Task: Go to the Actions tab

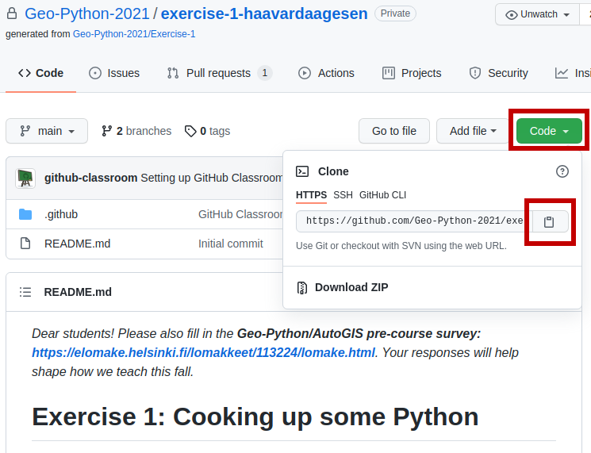Action: [326, 73]
